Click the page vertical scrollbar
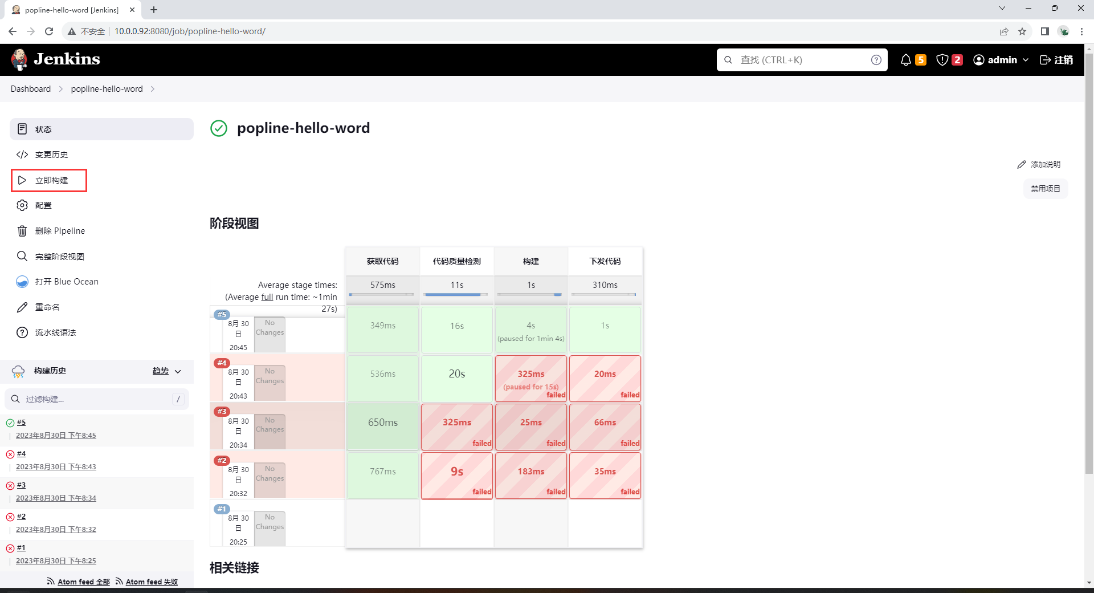The image size is (1094, 593). pos(1089,262)
